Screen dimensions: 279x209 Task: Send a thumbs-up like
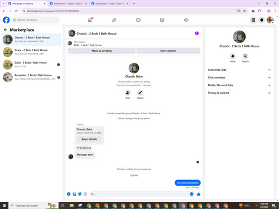click(199, 194)
